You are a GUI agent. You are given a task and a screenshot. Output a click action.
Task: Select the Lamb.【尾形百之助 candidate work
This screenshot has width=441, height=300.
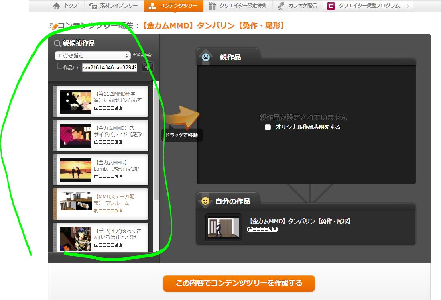(x=101, y=170)
